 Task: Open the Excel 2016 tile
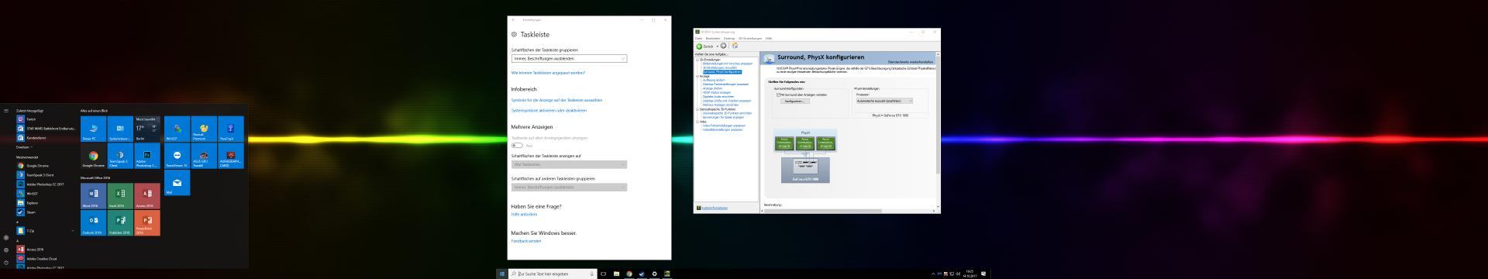120,196
